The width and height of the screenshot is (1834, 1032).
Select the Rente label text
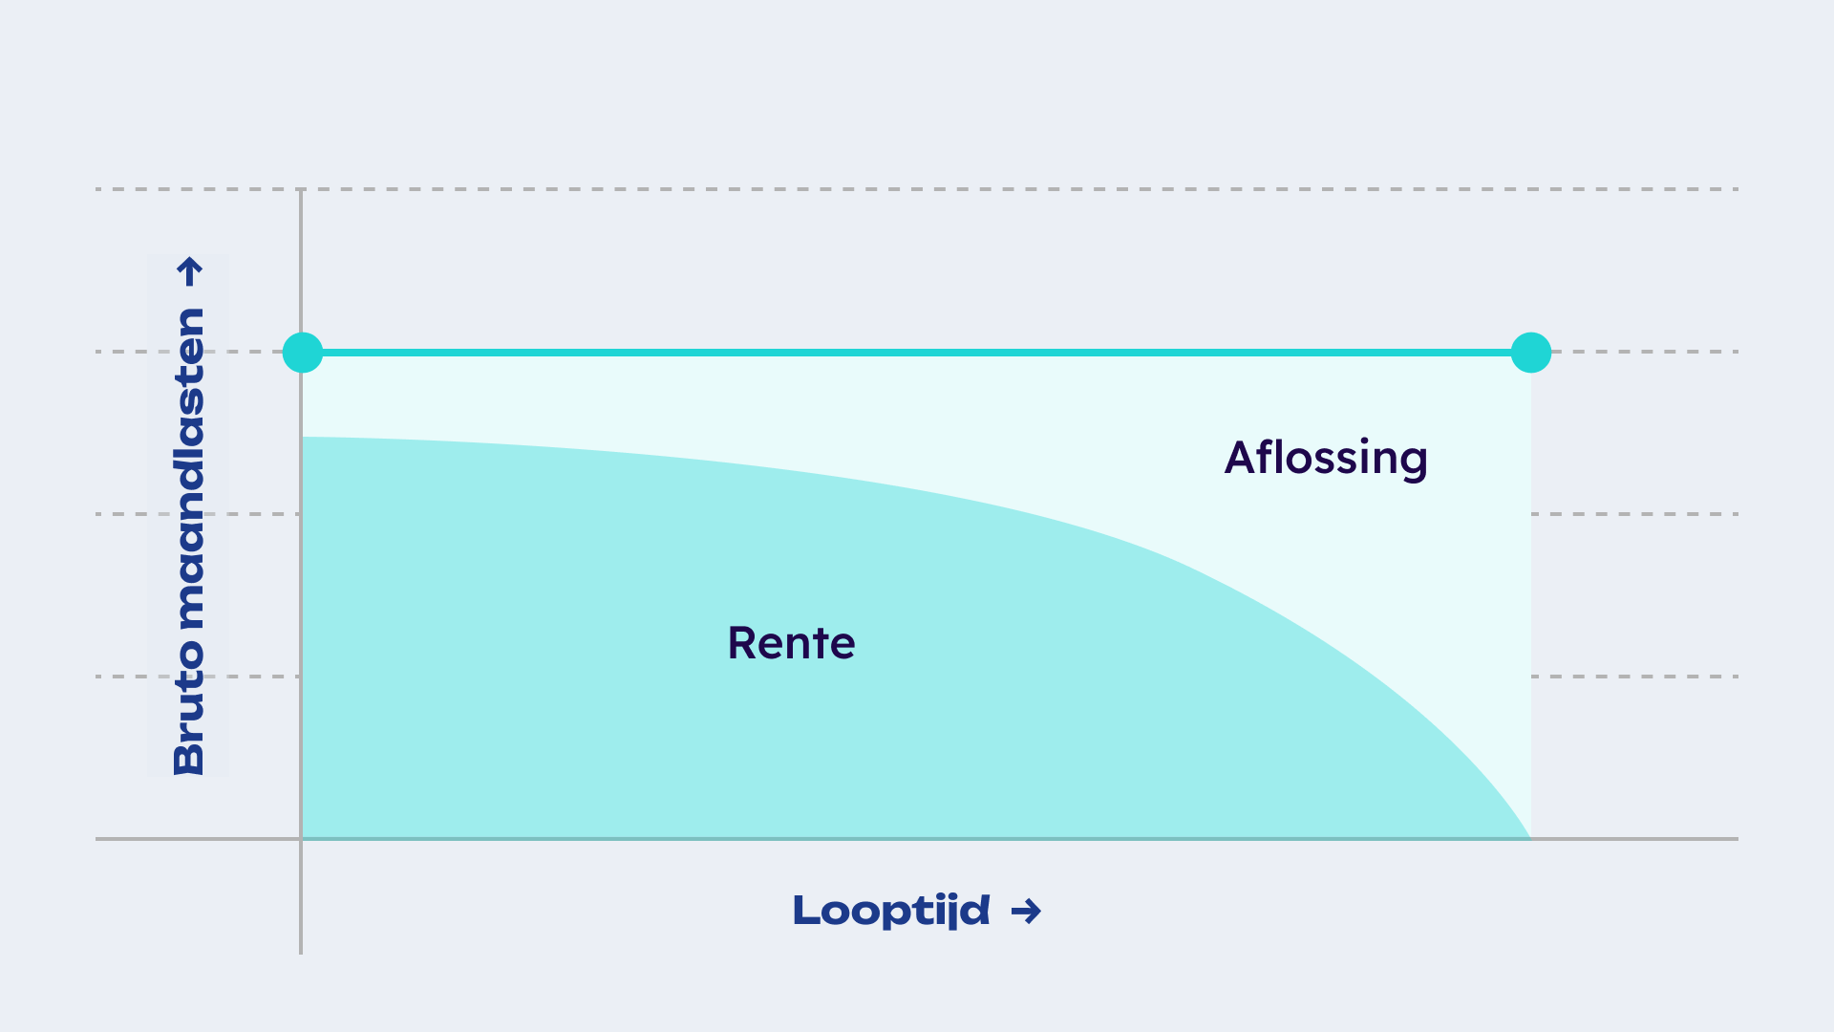791,643
